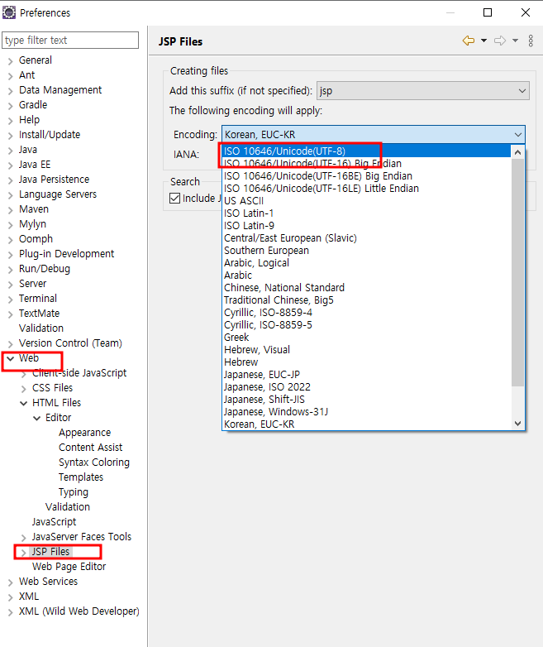Click the encoding list scroll up arrow
543x647 pixels.
(518, 152)
